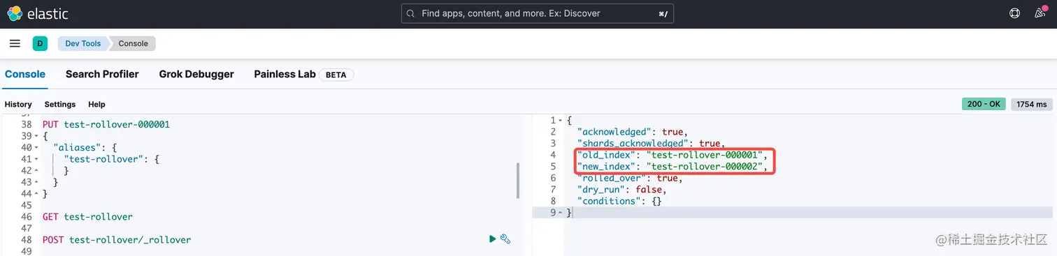This screenshot has height=256, width=1057.
Task: Click the POST test-rollover/_rollover line
Action: coord(117,240)
